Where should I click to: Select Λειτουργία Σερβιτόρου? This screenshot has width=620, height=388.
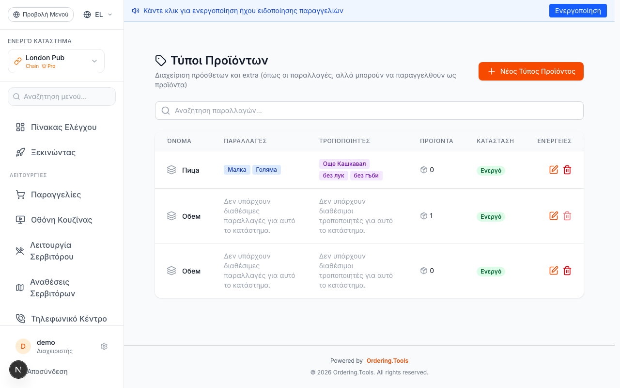tap(62, 251)
